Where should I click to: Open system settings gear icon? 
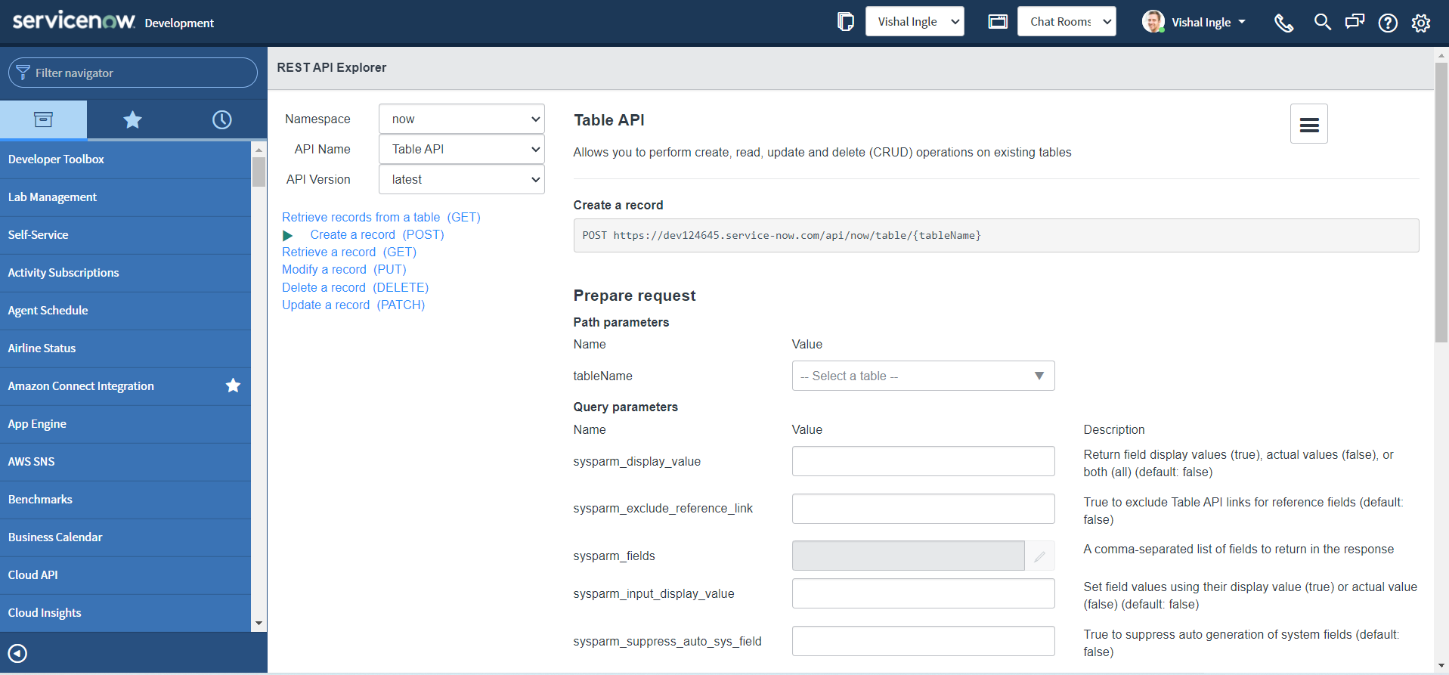pos(1421,23)
